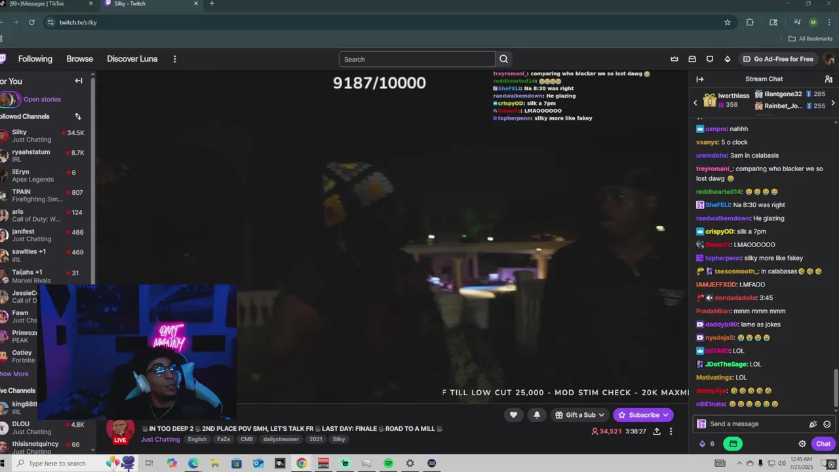The height and width of the screenshot is (472, 839).
Task: Open chat settings gear
Action: point(802,444)
